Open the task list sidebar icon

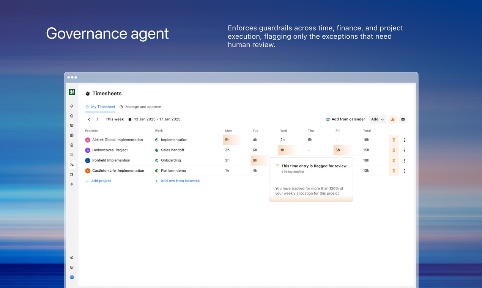pyautogui.click(x=72, y=155)
